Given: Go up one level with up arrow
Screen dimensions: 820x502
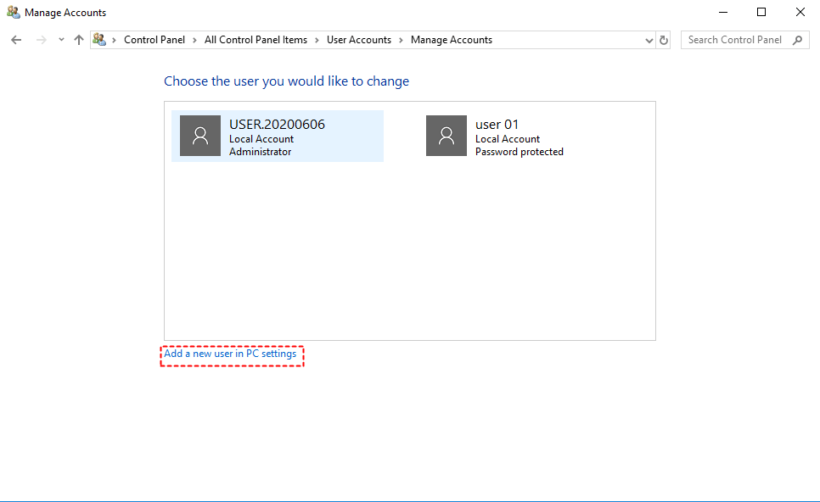Looking at the screenshot, I should [x=78, y=40].
